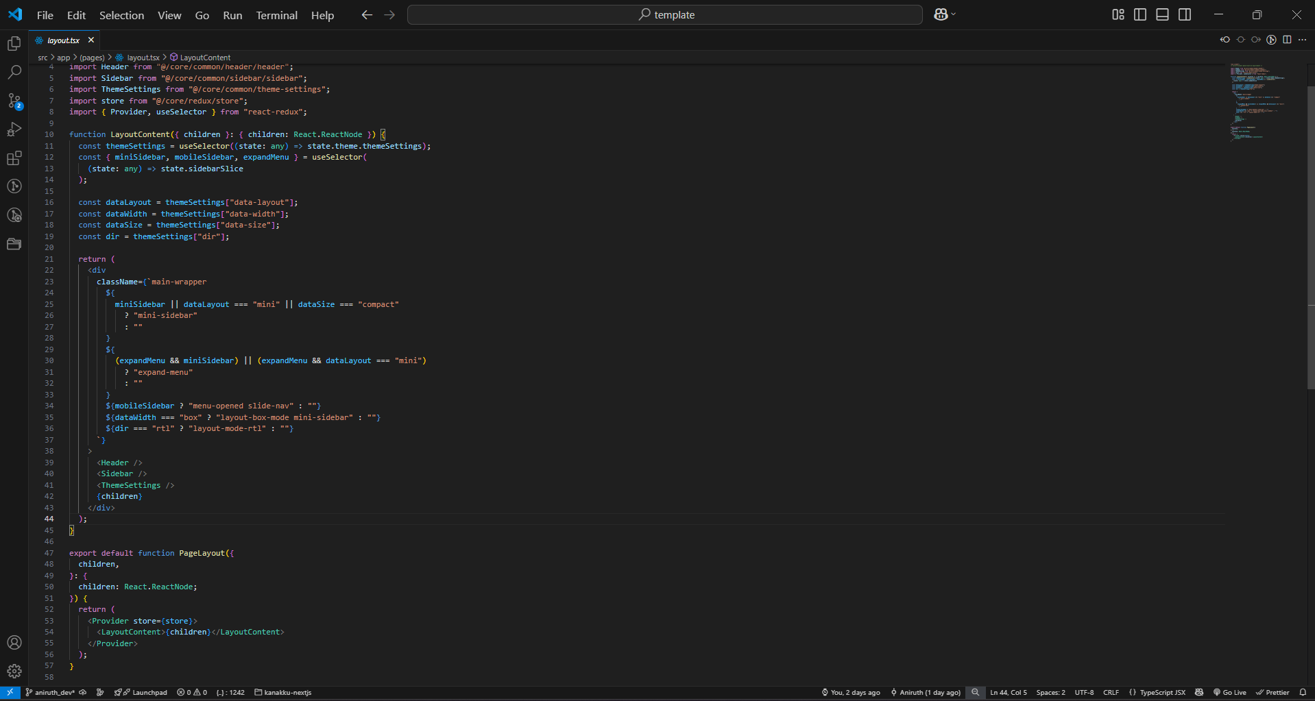Open the commit graph status bar icon

point(100,692)
